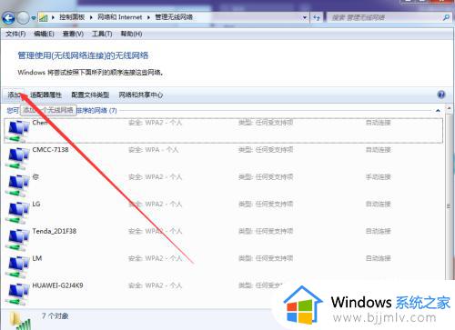This screenshot has width=455, height=330.
Task: Expand the address bar history dropdown arrow
Action: point(305,17)
